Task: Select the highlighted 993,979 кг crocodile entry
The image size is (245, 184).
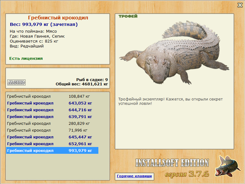Action: coord(52,150)
